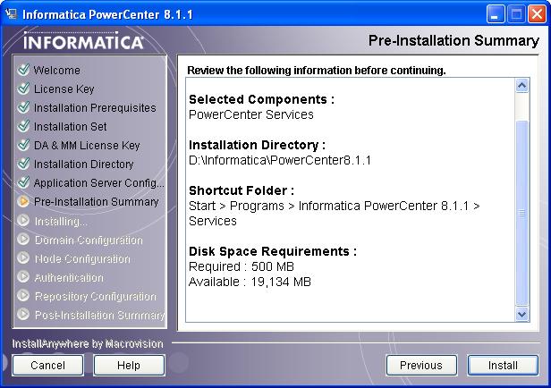Image resolution: width=551 pixels, height=388 pixels.
Task: Click the orange arrow beside Pre-Installation Summary
Action: (x=23, y=201)
